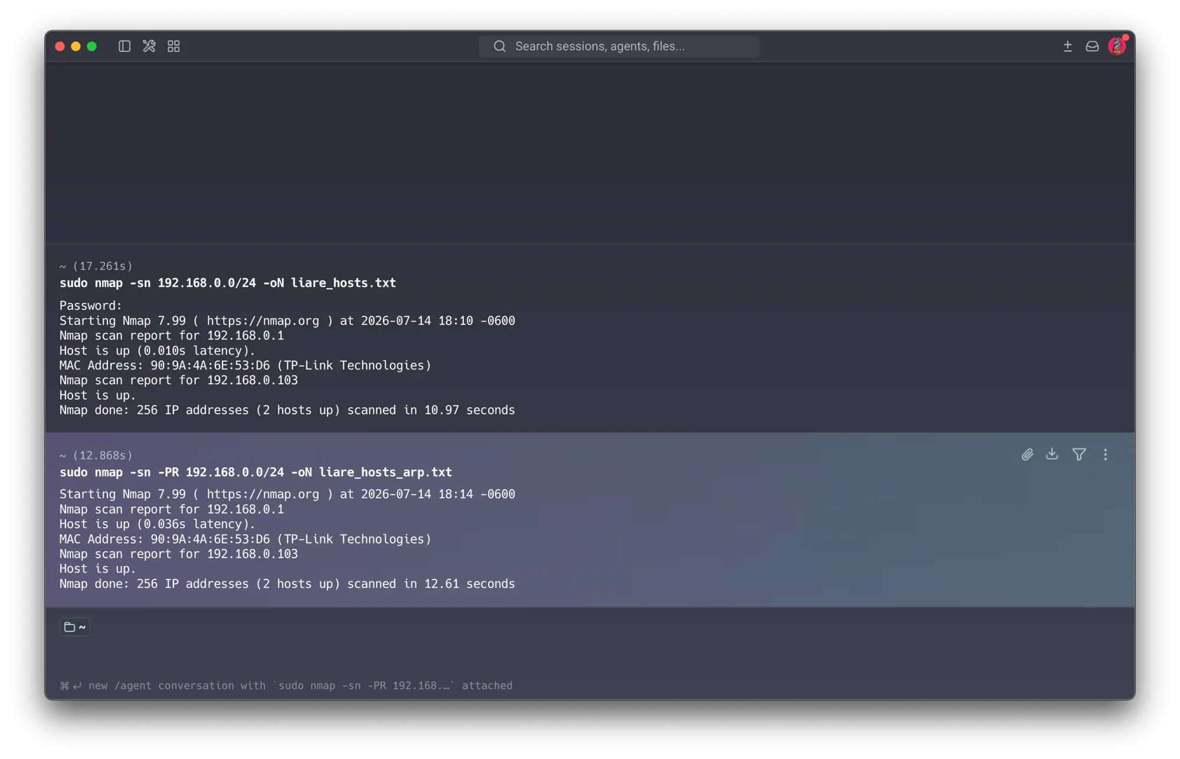Click the magnifier icon in search bar
Screen dimensions: 1180x759
click(500, 46)
